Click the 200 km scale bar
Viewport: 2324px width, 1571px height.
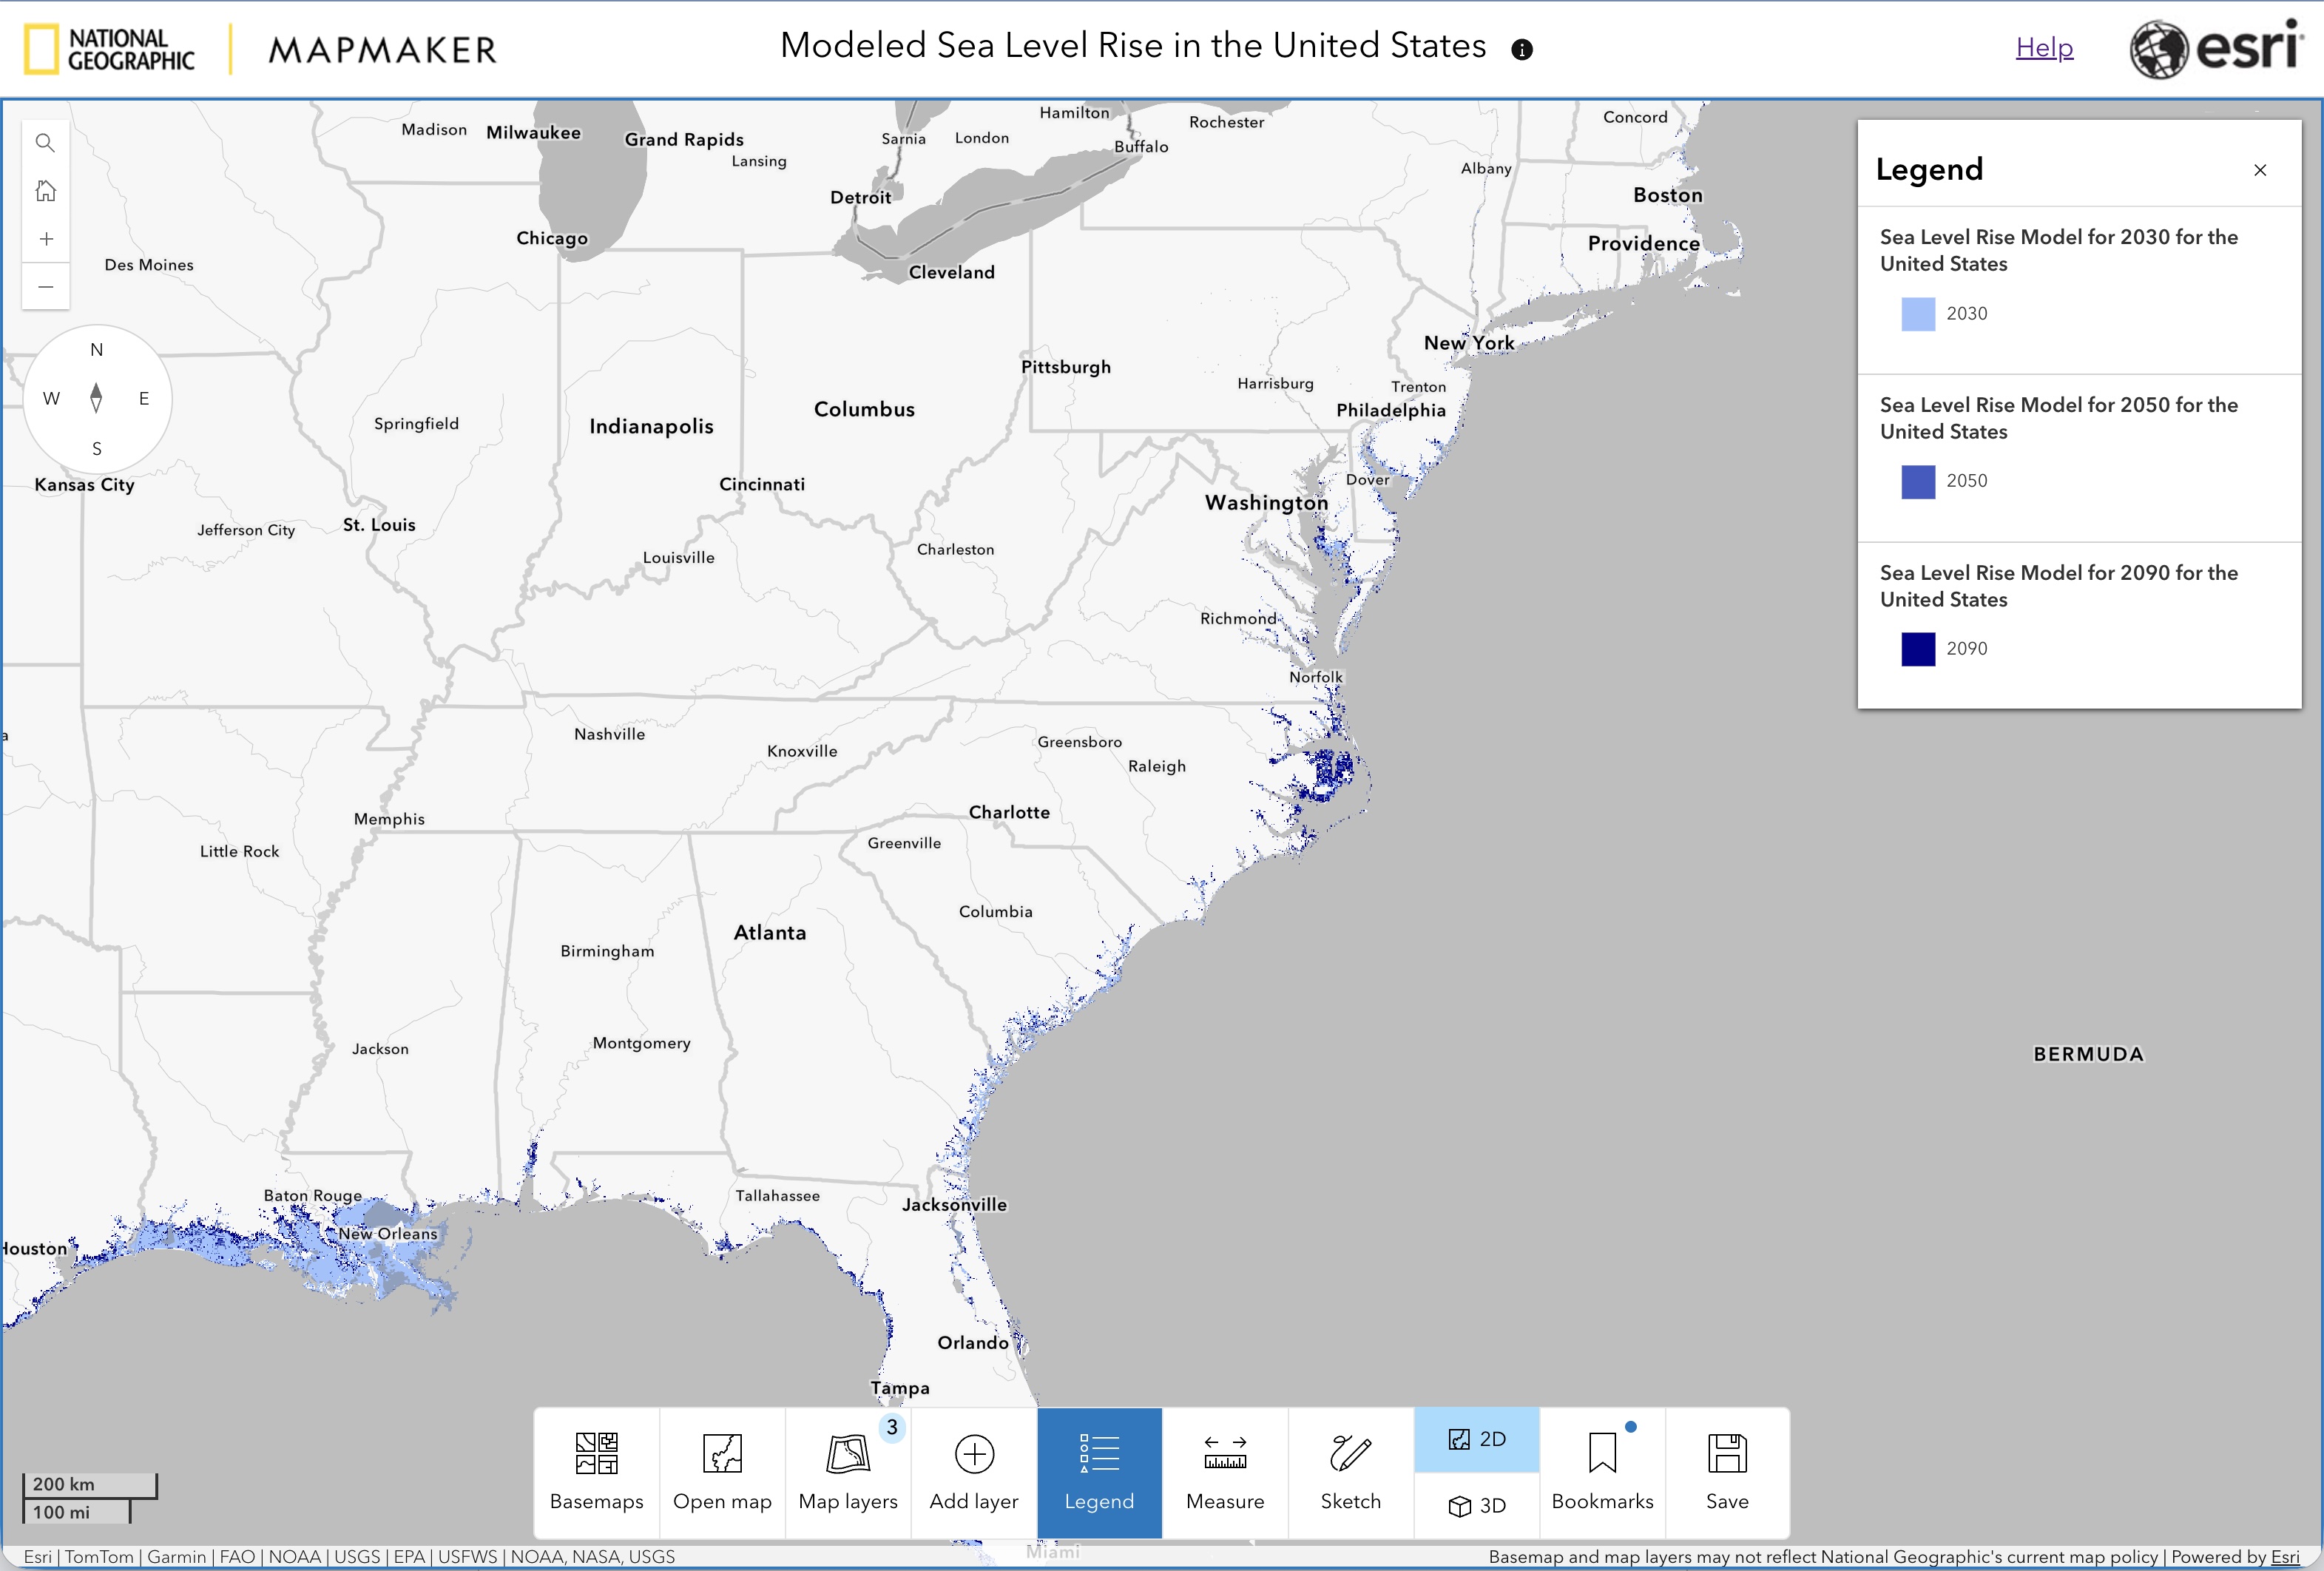tap(90, 1485)
